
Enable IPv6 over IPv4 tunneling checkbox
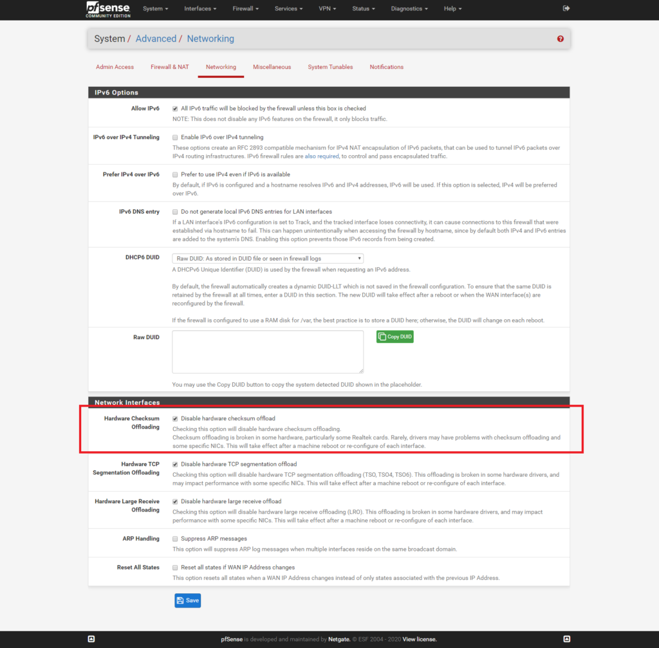(175, 138)
